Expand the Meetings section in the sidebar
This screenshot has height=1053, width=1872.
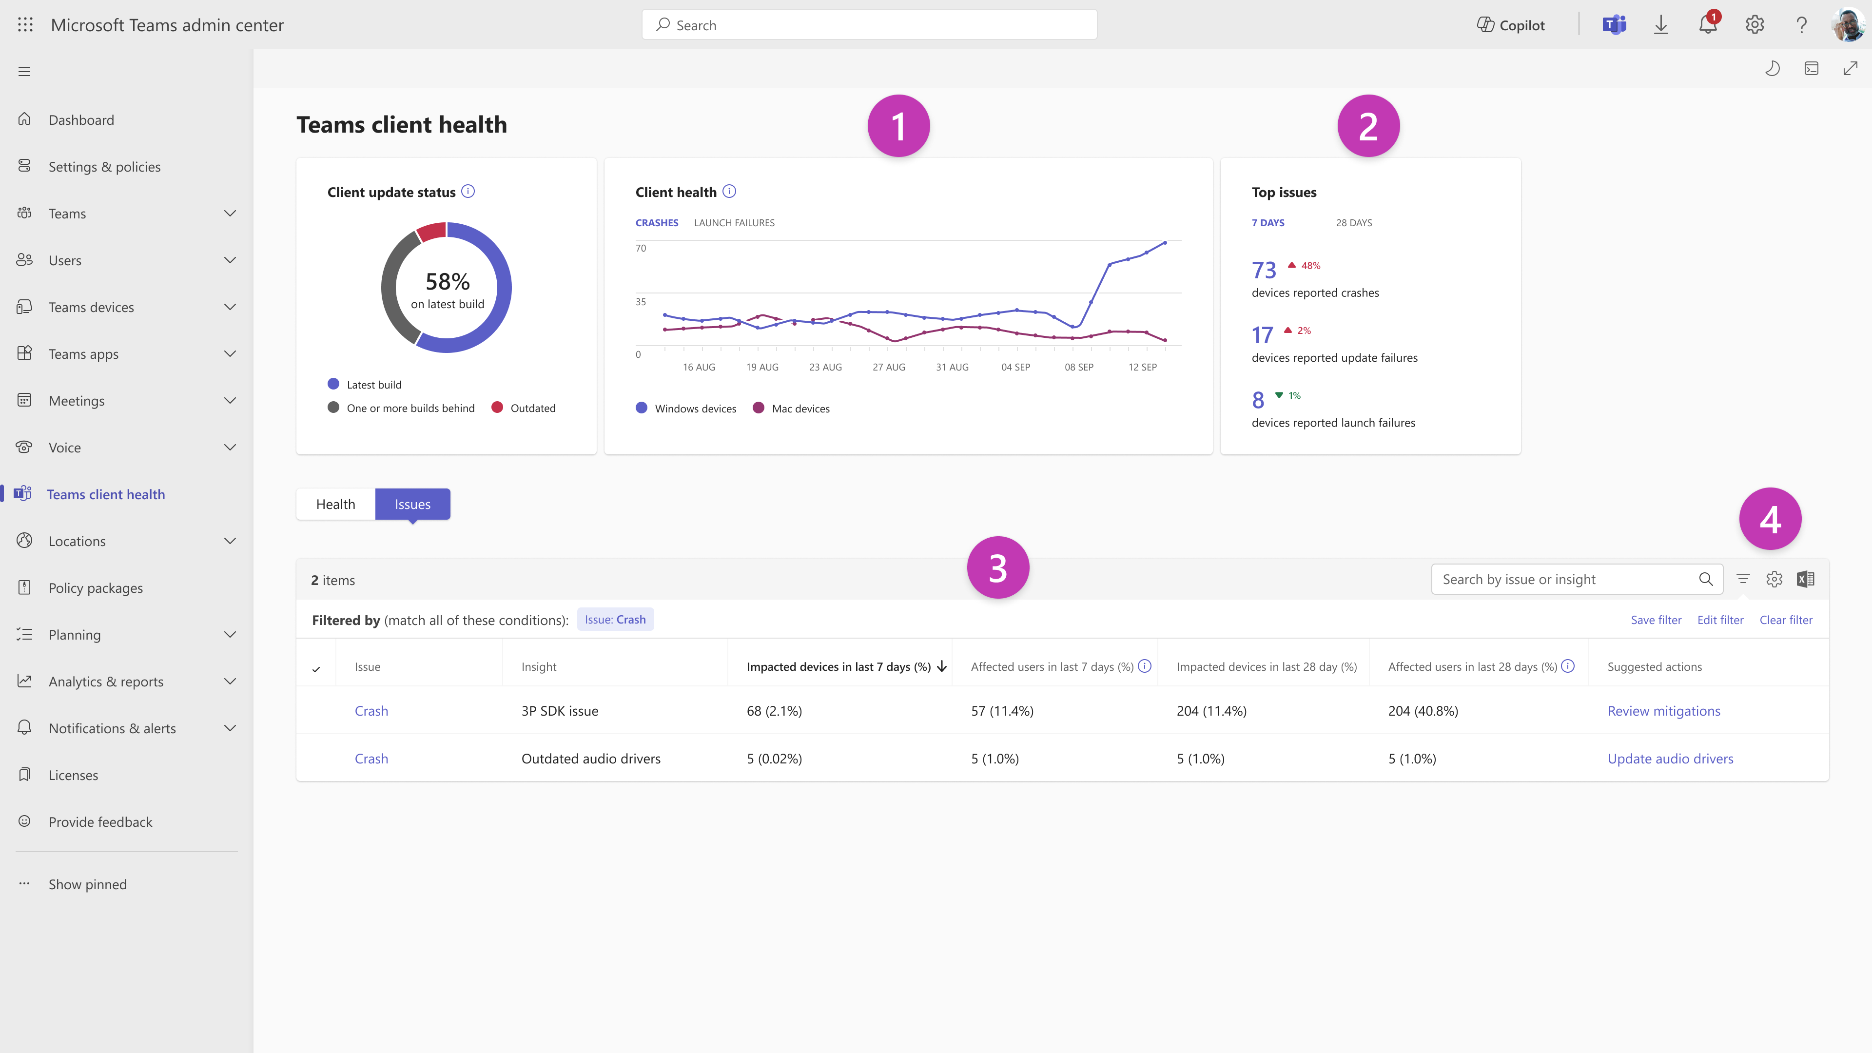[230, 400]
